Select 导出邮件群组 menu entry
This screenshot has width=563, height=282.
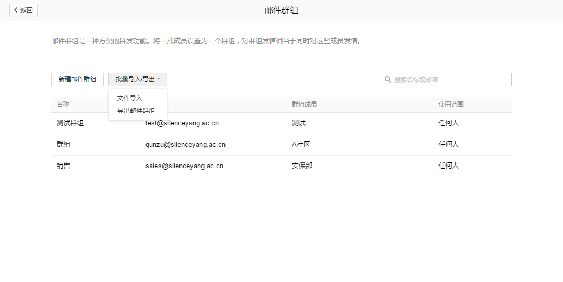click(x=136, y=111)
